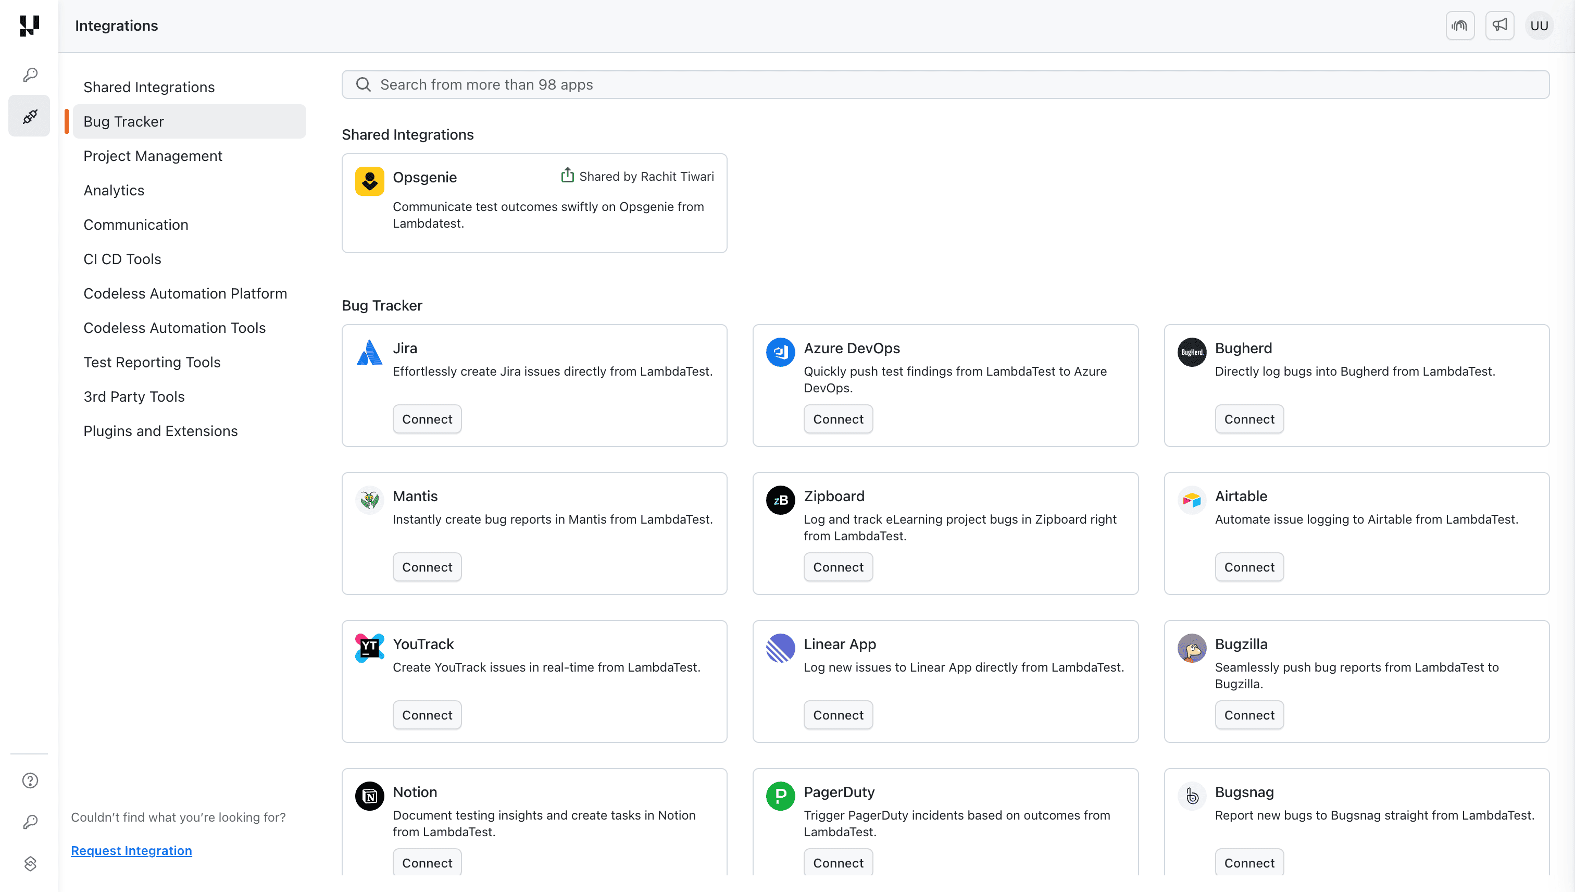Open the Test Reporting Tools section
The image size is (1575, 892).
click(x=152, y=362)
